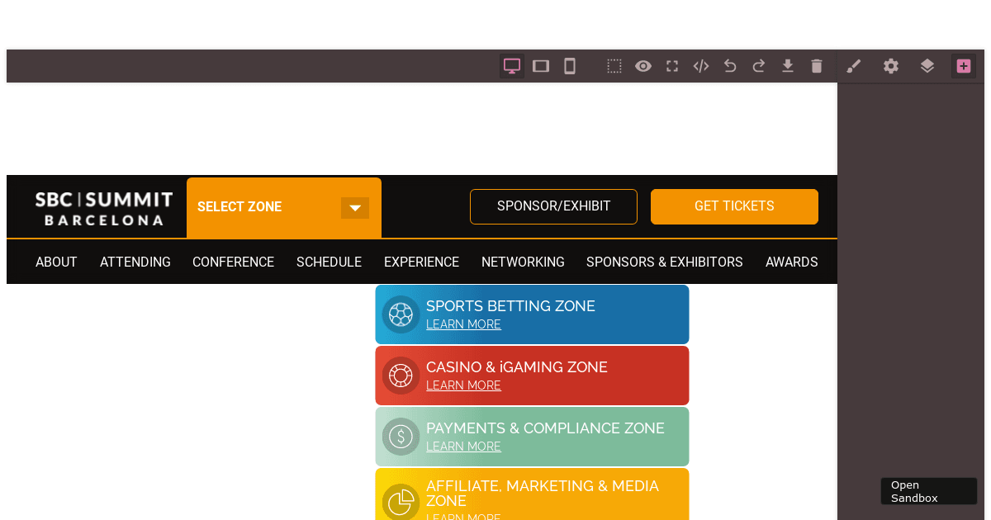The height and width of the screenshot is (520, 991).
Task: Toggle component outline borders
Action: (614, 66)
